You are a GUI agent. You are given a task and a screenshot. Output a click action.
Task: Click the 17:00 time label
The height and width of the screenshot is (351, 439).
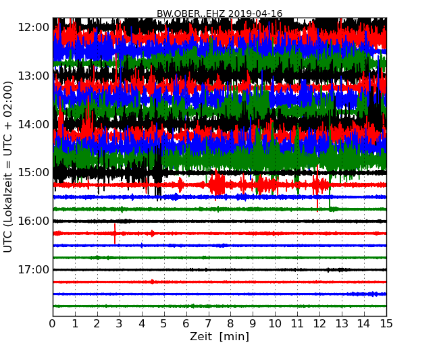pyautogui.click(x=34, y=270)
